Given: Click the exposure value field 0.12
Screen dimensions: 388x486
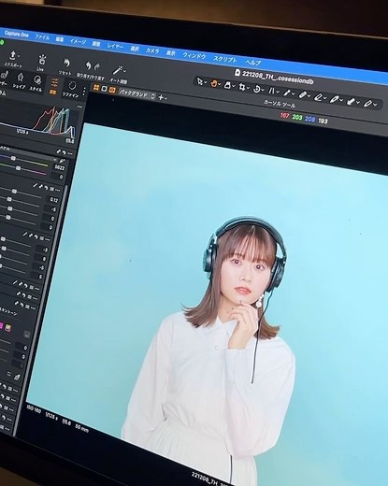Looking at the screenshot, I should click(x=53, y=200).
